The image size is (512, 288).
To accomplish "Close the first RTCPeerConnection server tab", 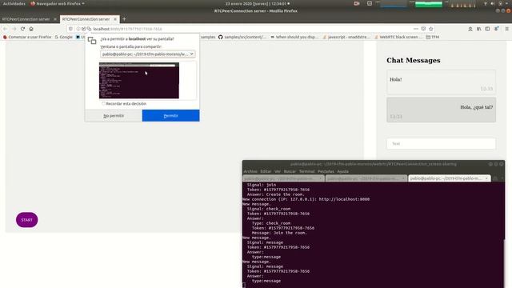I will pyautogui.click(x=55, y=19).
